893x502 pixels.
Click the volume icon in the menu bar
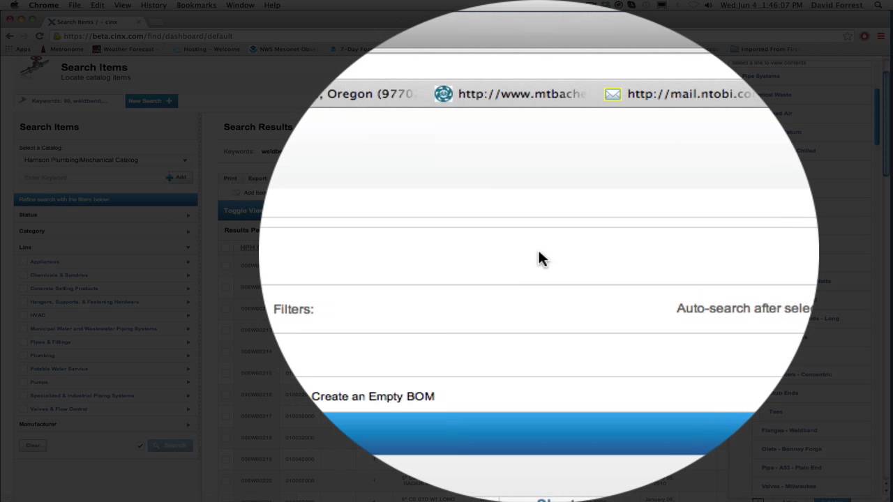tap(708, 5)
